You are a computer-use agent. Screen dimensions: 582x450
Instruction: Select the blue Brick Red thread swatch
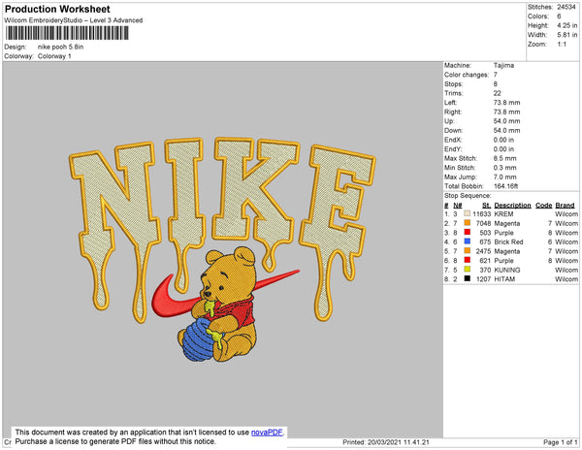point(466,241)
